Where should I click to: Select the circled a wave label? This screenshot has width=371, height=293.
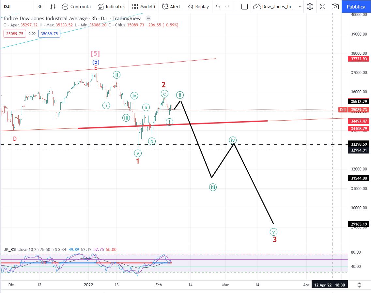(x=146, y=108)
